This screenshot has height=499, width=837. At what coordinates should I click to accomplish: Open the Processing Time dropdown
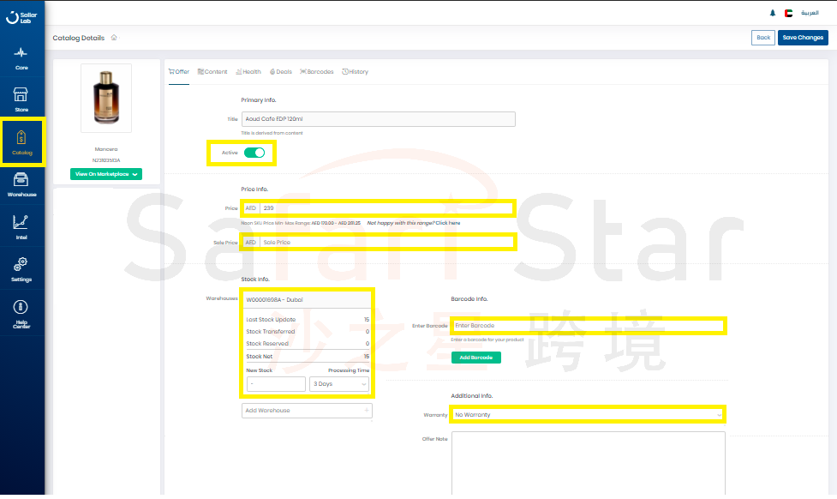coord(338,384)
